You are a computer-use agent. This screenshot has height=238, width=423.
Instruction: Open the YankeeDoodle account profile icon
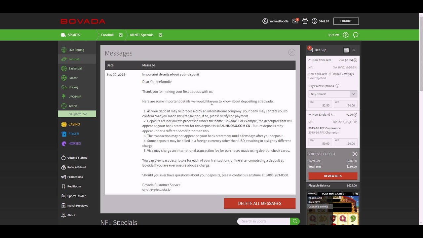[x=265, y=21]
